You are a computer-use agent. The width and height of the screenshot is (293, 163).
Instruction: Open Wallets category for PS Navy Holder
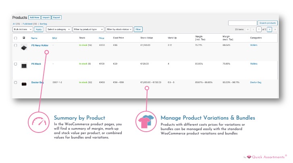(x=254, y=45)
